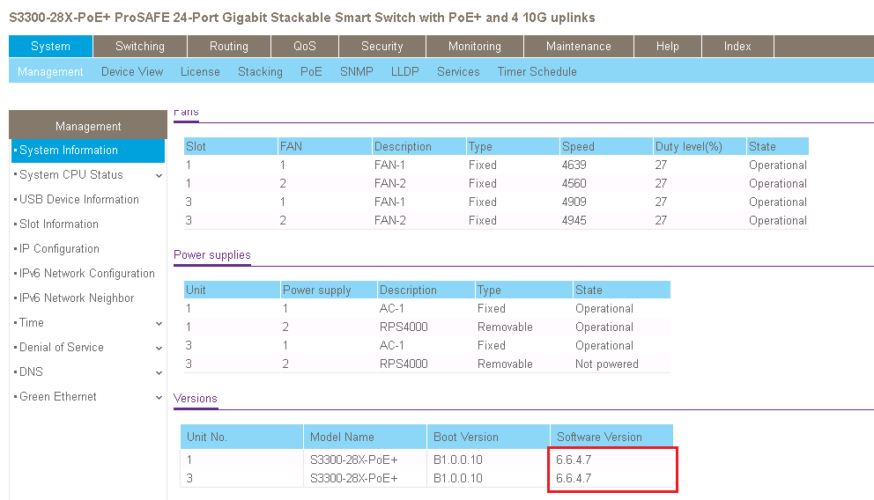This screenshot has width=874, height=500.
Task: Click the Power supply column header
Action: [329, 290]
